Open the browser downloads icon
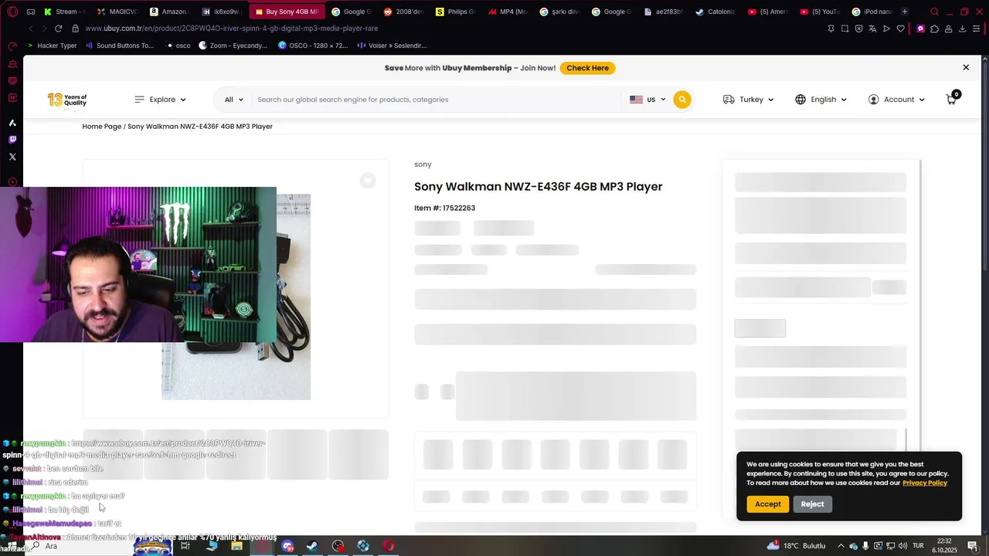Screen dimensions: 989x556 coord(962,29)
